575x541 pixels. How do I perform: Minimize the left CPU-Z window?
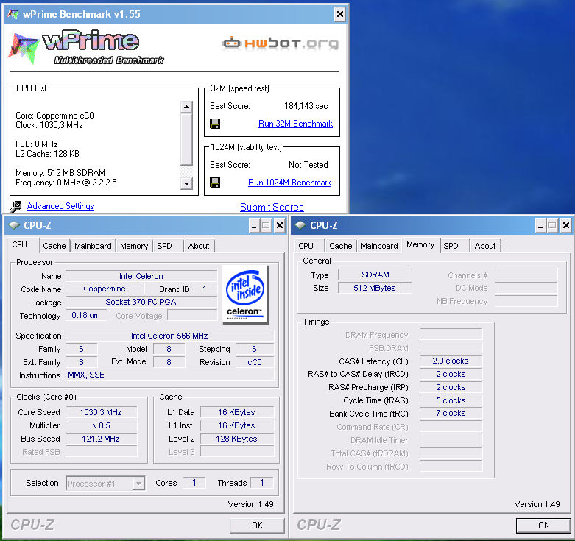tap(254, 225)
